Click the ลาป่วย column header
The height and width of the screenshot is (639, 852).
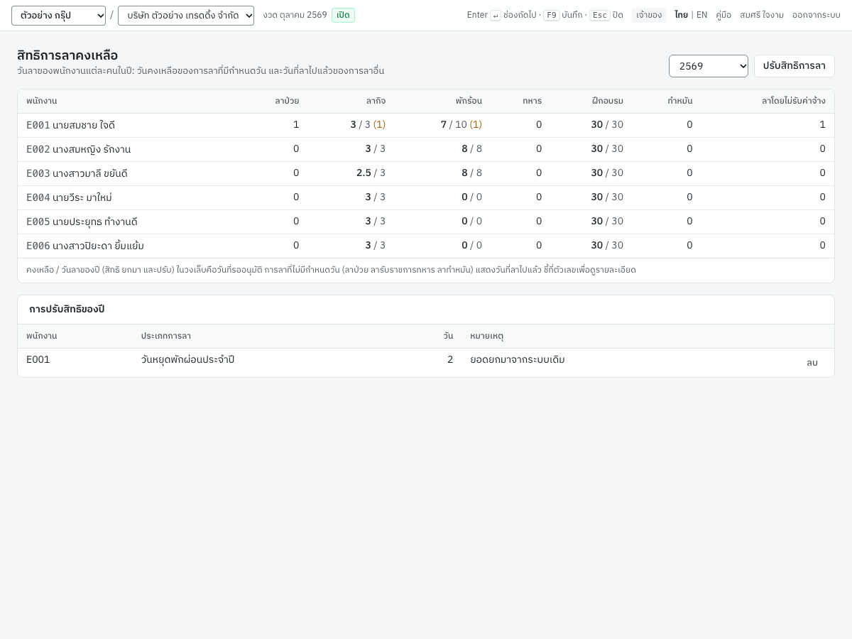(x=287, y=101)
